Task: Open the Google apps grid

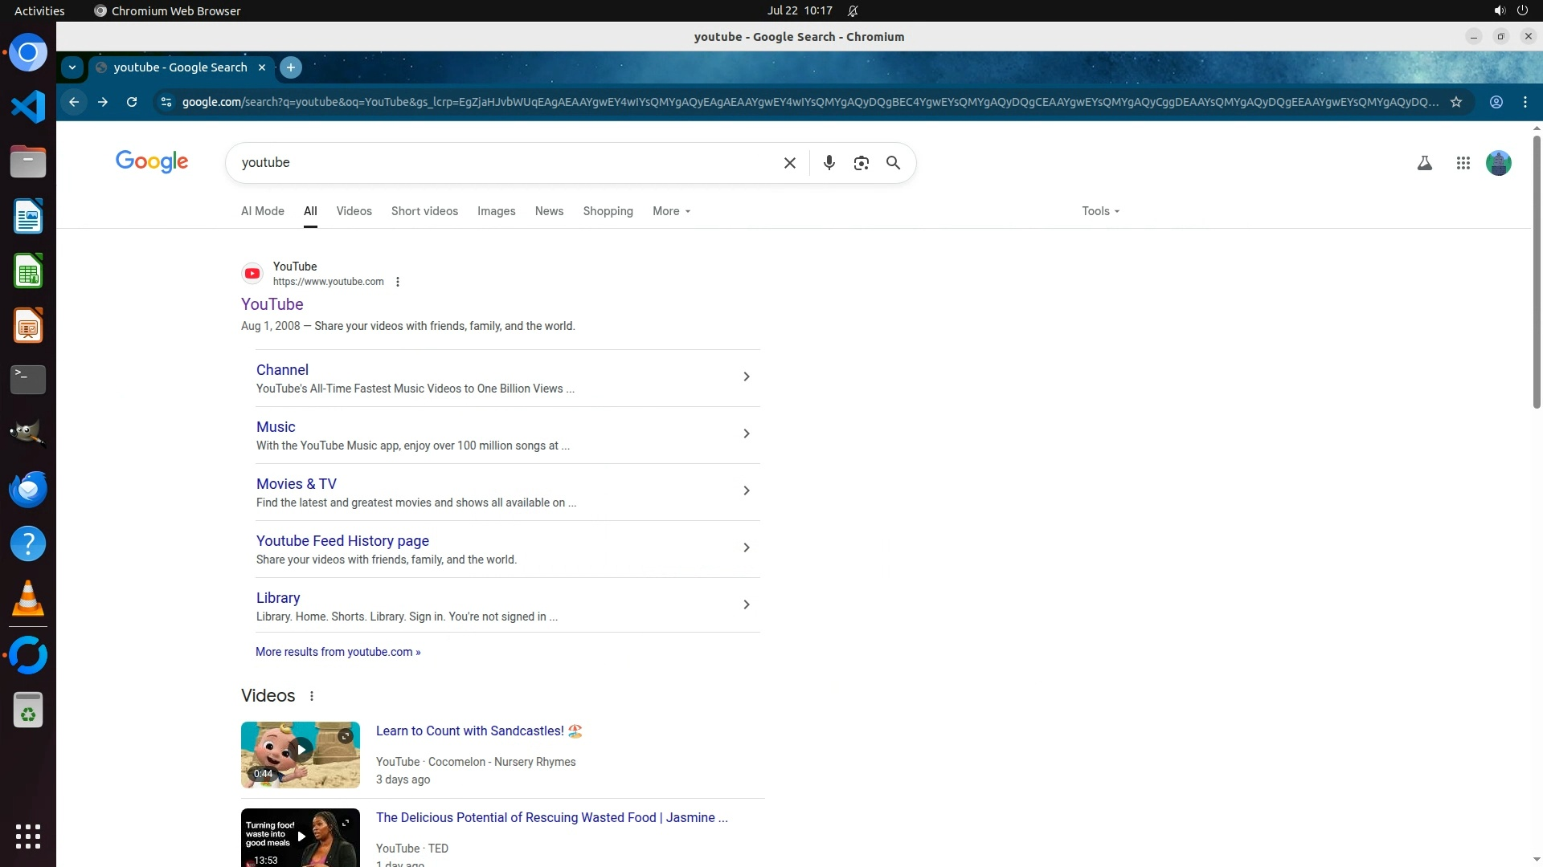Action: pos(1463,163)
